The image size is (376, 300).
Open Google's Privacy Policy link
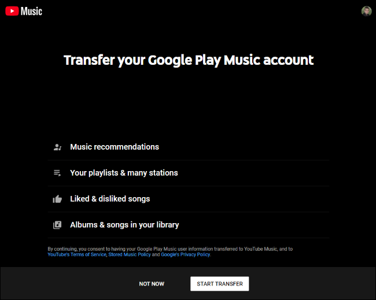[186, 254]
